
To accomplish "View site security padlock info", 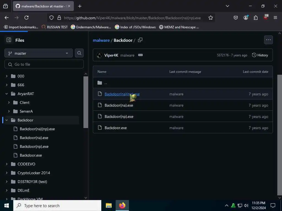I will (59, 18).
